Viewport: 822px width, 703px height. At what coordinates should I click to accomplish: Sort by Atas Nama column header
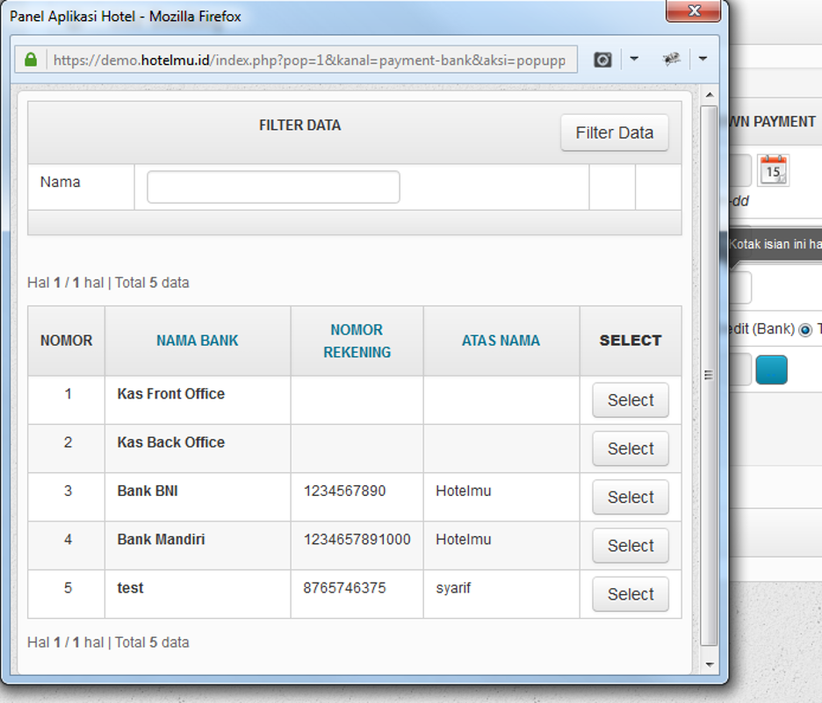(501, 341)
